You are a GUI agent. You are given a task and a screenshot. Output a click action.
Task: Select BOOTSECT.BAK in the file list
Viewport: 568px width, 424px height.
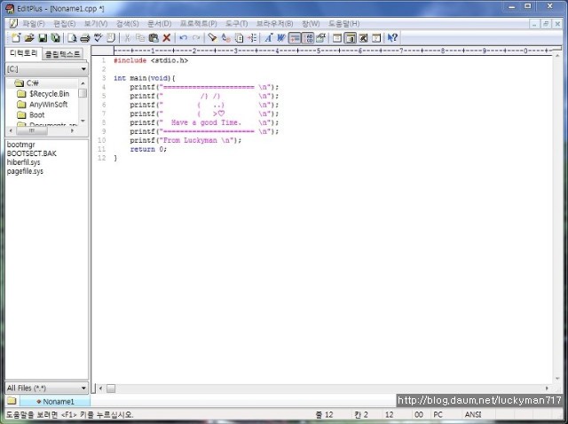pyautogui.click(x=32, y=153)
